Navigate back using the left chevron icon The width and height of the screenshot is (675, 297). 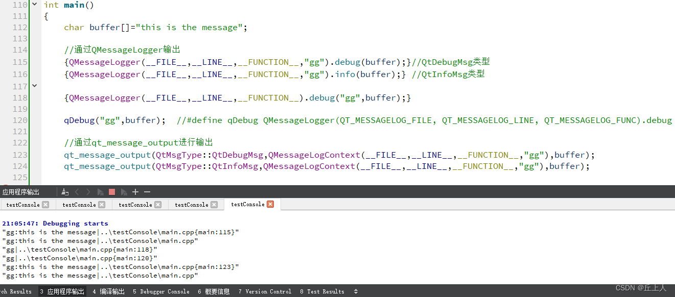[x=78, y=191]
